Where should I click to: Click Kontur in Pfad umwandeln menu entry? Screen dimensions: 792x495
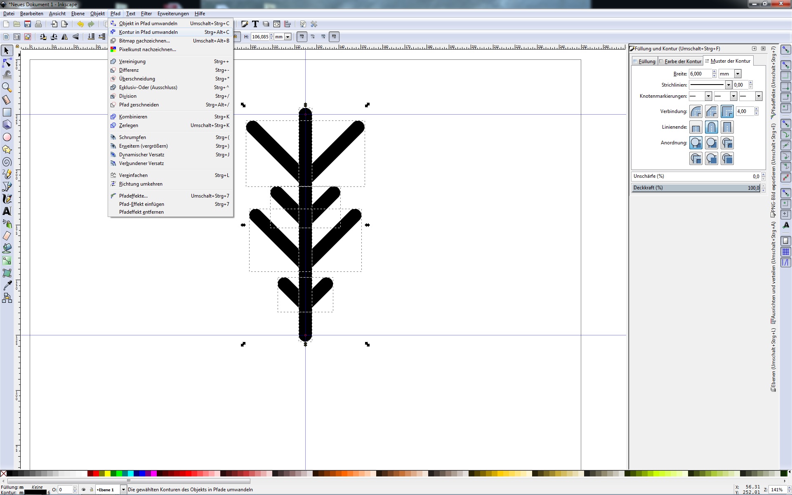[x=148, y=32]
